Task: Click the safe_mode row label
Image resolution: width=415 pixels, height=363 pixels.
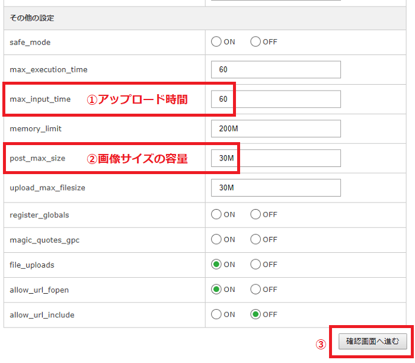Action: click(x=30, y=42)
